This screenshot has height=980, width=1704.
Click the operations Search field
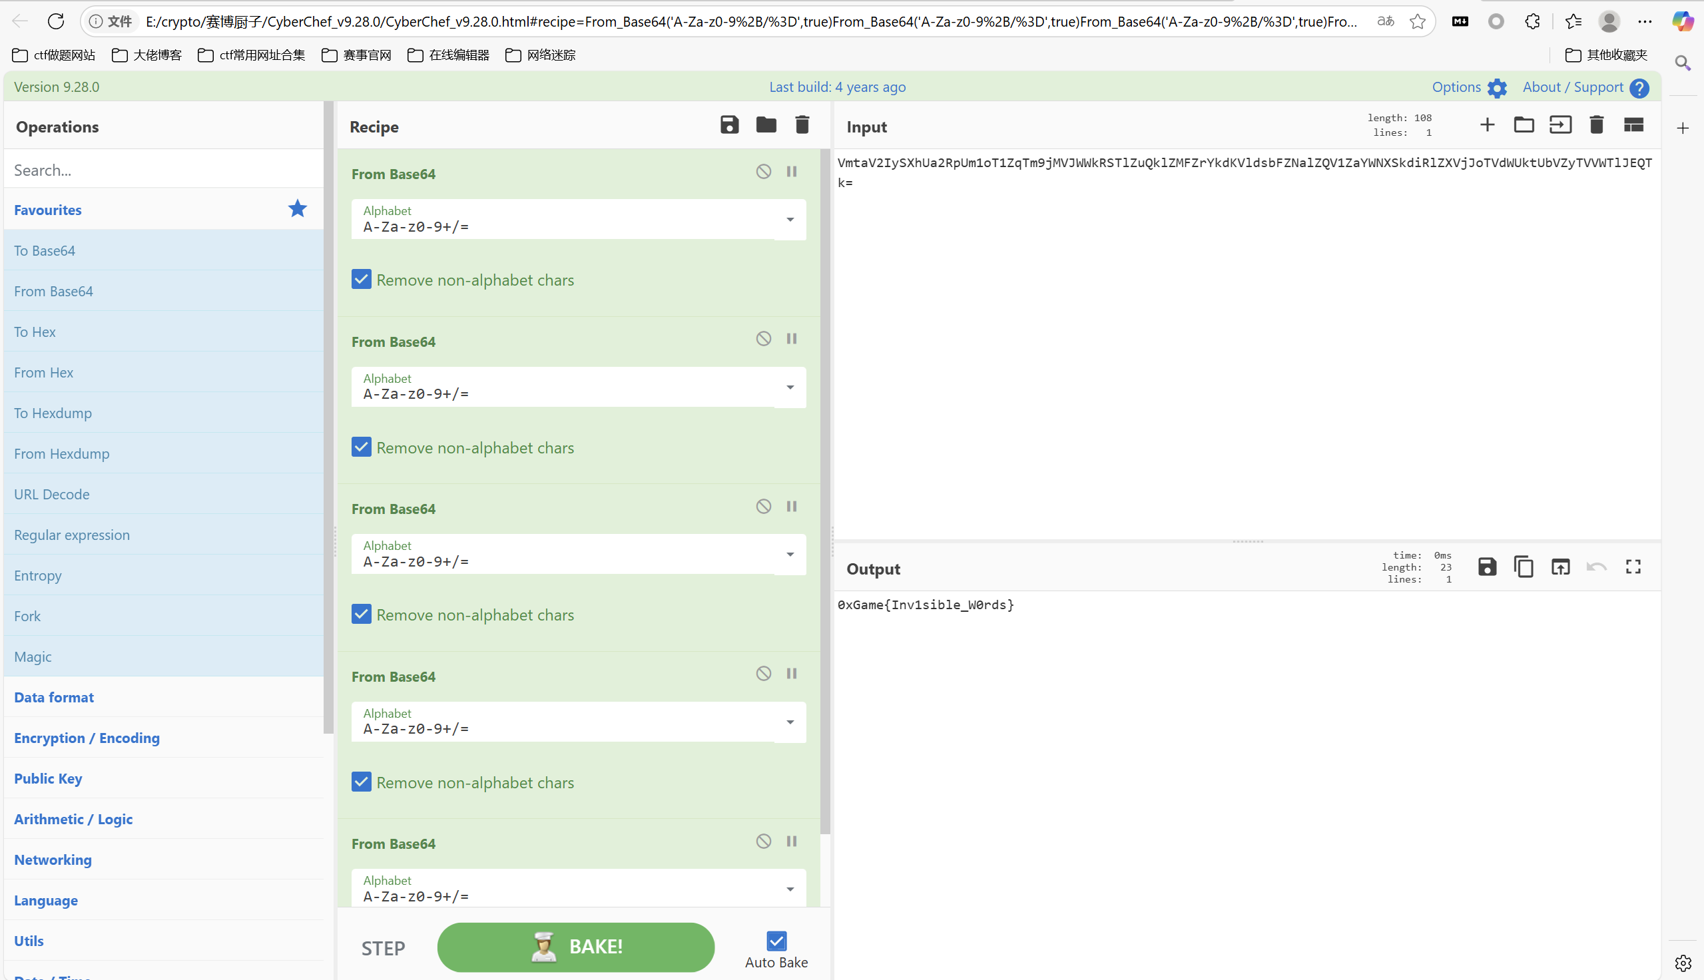click(x=163, y=170)
